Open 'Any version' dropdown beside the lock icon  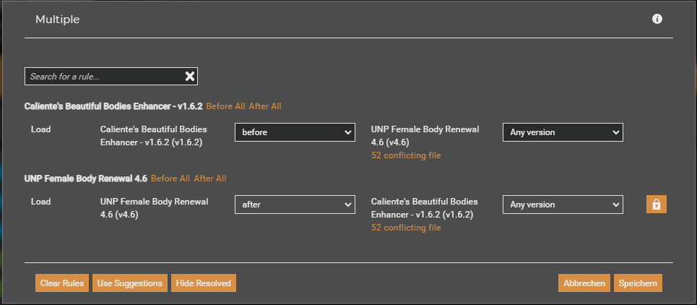563,205
